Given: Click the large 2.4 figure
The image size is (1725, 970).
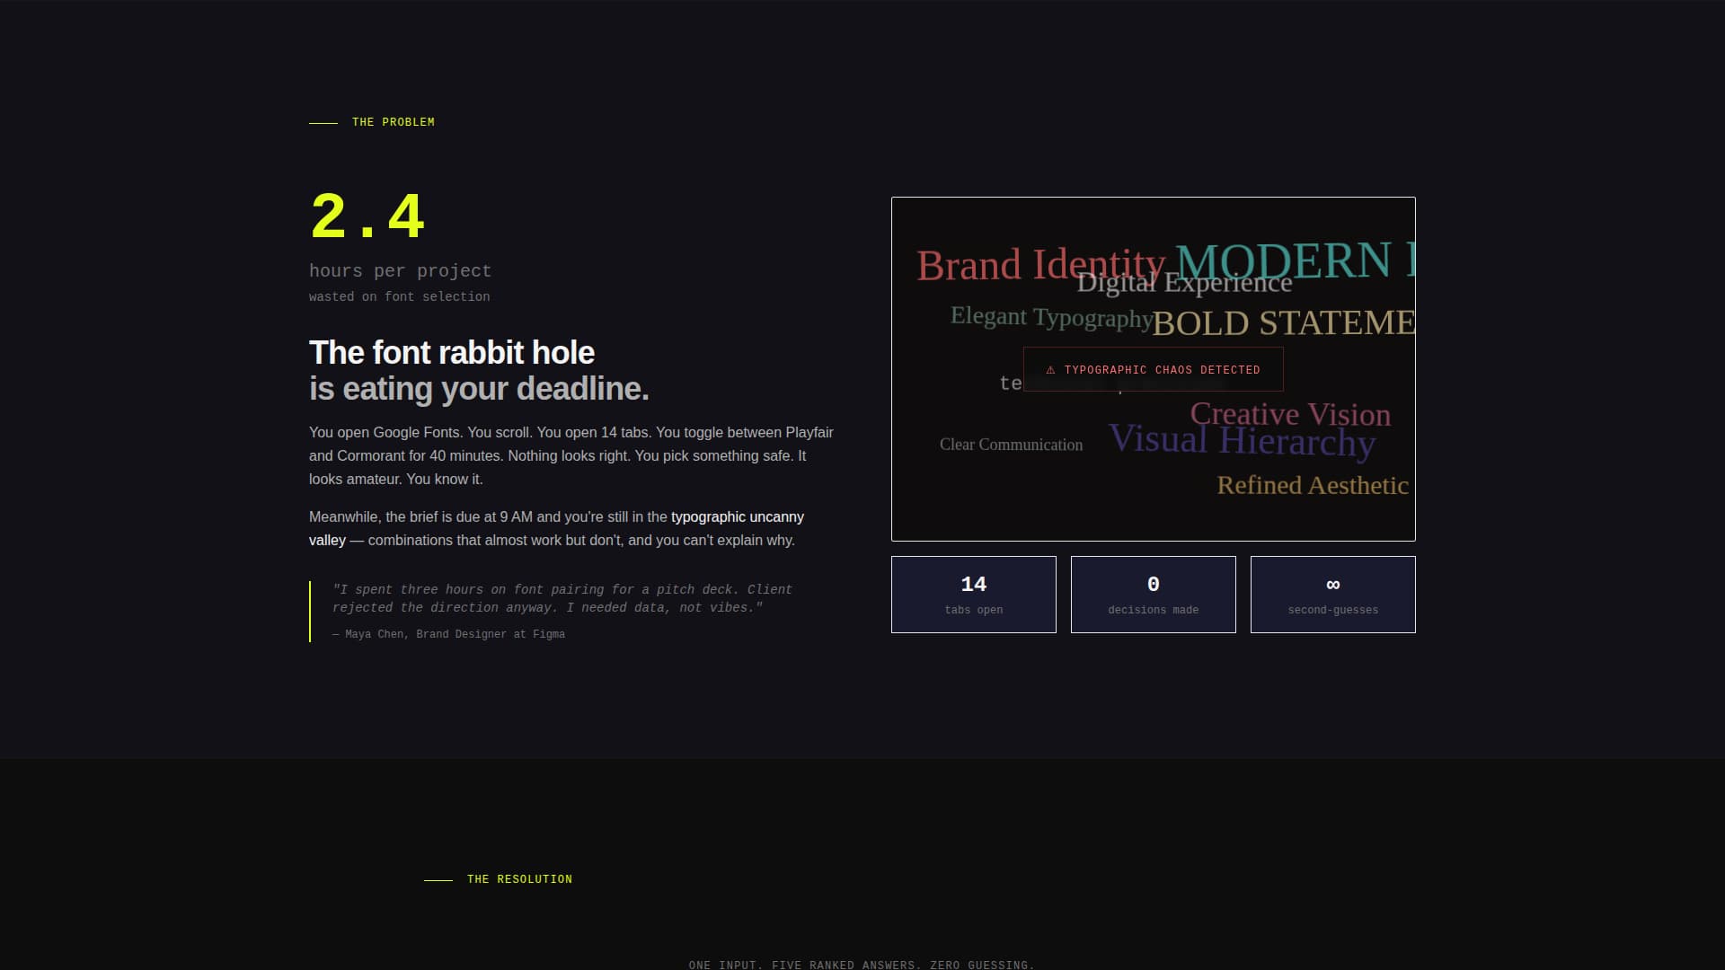Looking at the screenshot, I should 367,217.
